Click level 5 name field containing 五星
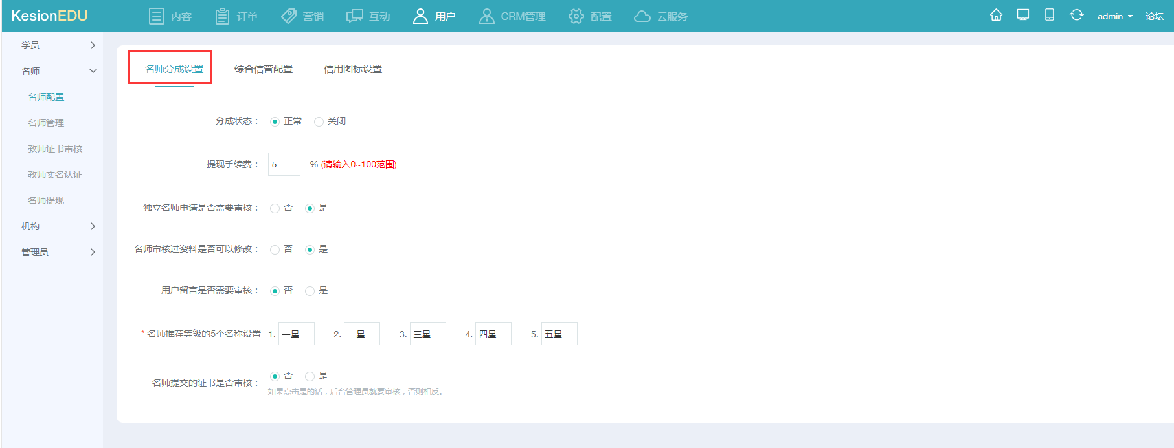Viewport: 1174px width, 448px height. (559, 334)
